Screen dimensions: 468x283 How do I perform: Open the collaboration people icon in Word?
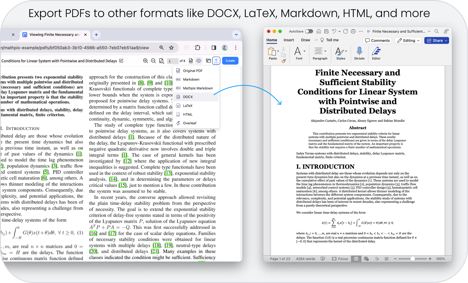pos(446,31)
